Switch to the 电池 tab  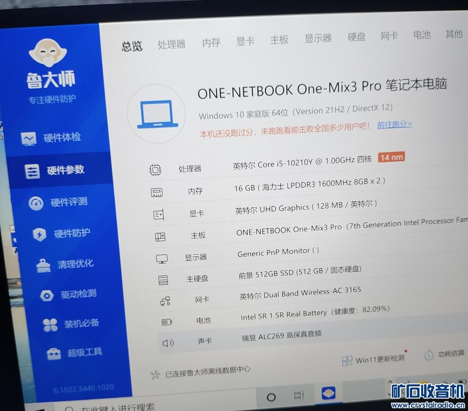(x=422, y=35)
